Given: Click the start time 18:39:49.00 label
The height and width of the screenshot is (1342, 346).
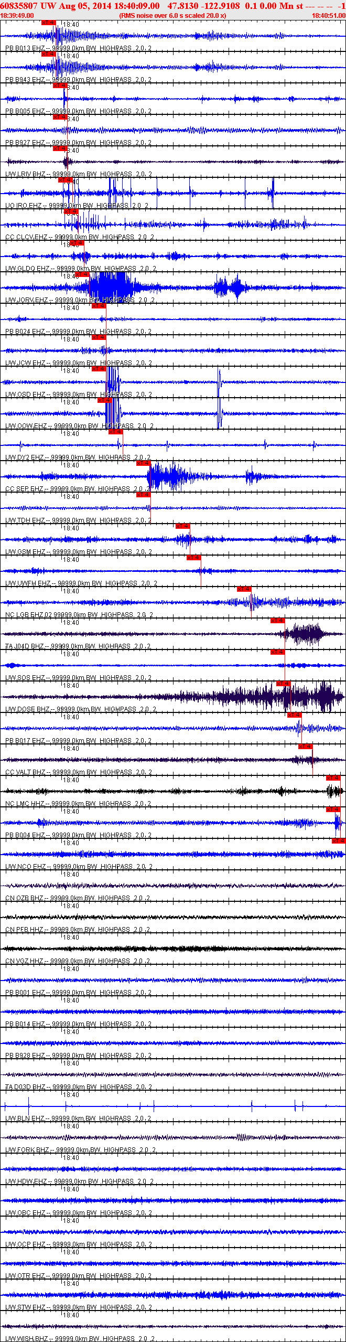Looking at the screenshot, I should tap(17, 16).
